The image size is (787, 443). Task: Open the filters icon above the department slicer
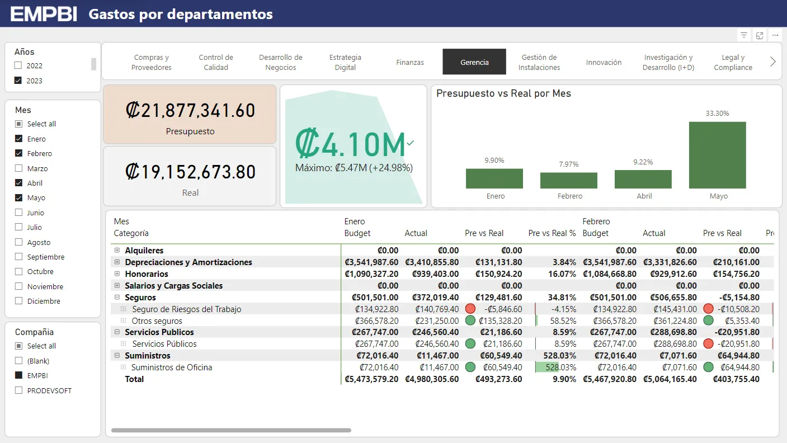[x=743, y=35]
